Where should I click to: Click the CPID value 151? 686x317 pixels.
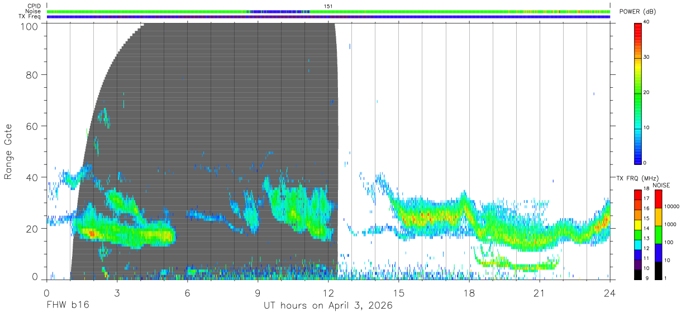[328, 6]
